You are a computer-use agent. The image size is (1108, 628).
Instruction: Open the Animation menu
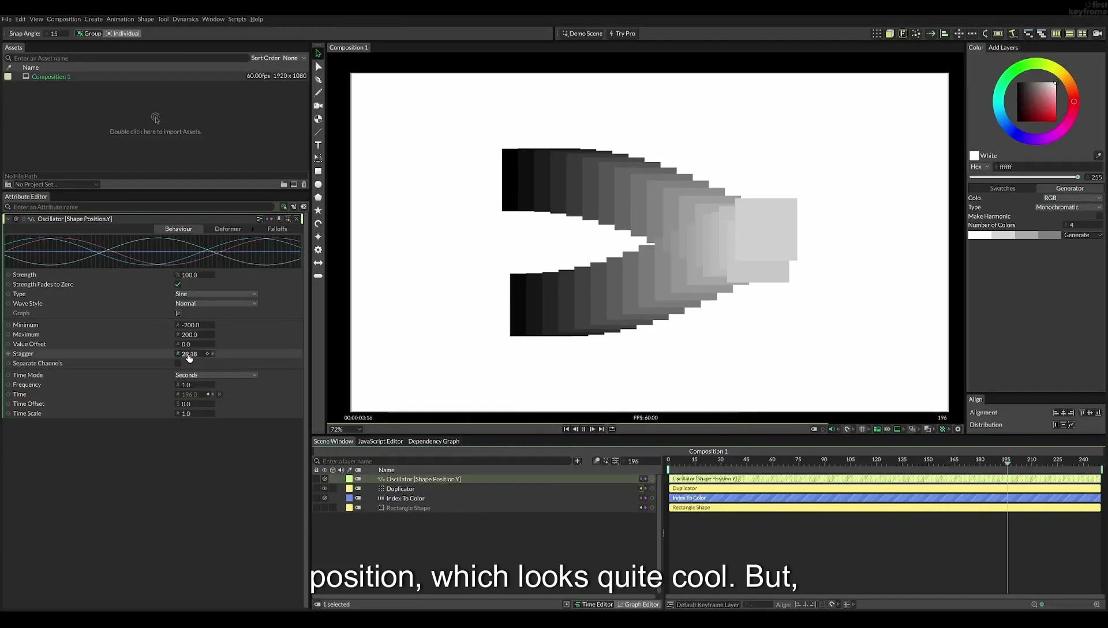click(x=120, y=19)
